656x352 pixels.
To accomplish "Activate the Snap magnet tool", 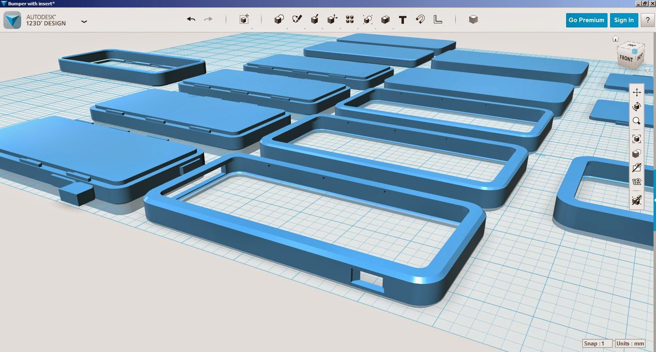I will tap(420, 19).
